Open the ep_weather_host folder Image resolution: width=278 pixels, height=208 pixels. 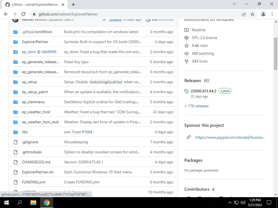[36, 112]
